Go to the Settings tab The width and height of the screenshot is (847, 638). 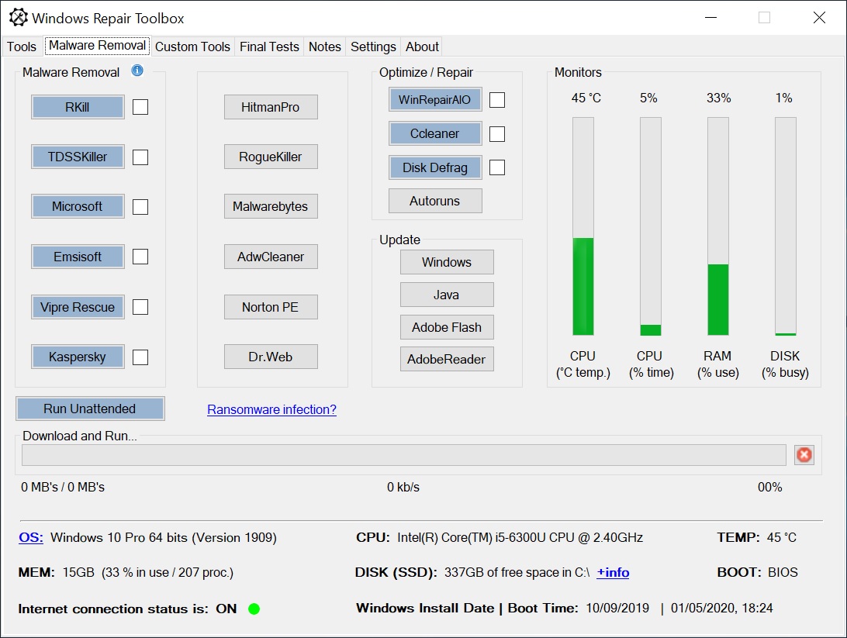click(373, 47)
